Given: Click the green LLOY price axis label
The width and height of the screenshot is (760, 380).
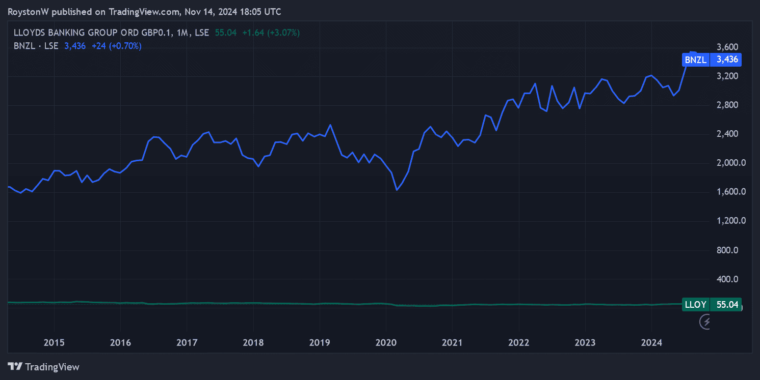Looking at the screenshot, I should tap(695, 305).
